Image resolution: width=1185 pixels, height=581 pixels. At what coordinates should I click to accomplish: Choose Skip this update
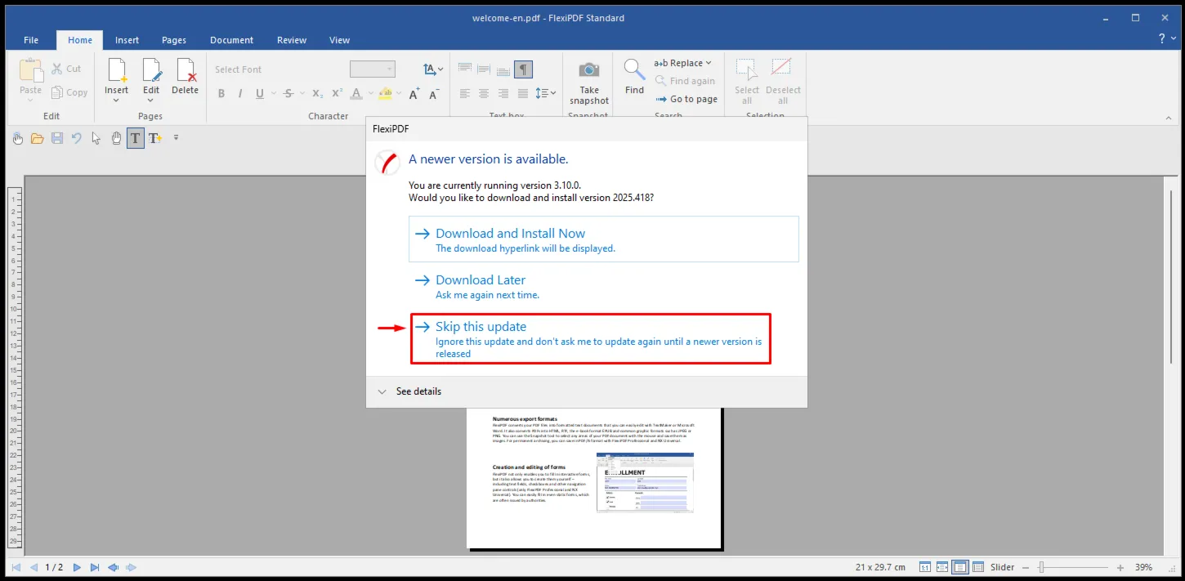point(590,339)
